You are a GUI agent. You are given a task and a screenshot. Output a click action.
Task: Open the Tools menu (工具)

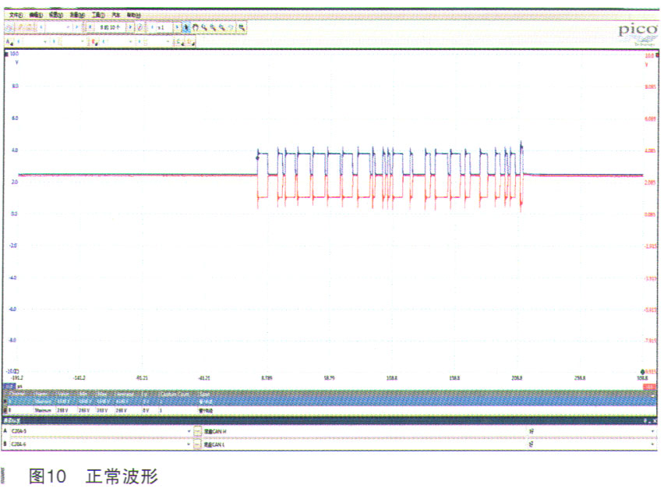(x=98, y=16)
